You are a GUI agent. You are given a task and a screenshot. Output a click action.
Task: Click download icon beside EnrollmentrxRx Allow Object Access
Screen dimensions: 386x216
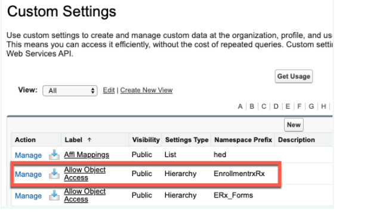point(54,174)
